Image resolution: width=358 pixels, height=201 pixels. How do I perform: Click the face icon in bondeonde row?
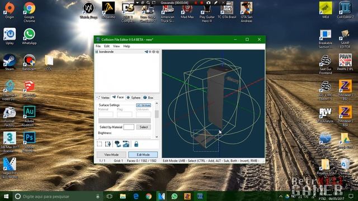147,52
